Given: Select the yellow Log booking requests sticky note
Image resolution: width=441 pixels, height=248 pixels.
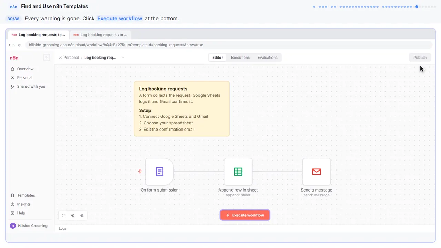Looking at the screenshot, I should point(182,109).
